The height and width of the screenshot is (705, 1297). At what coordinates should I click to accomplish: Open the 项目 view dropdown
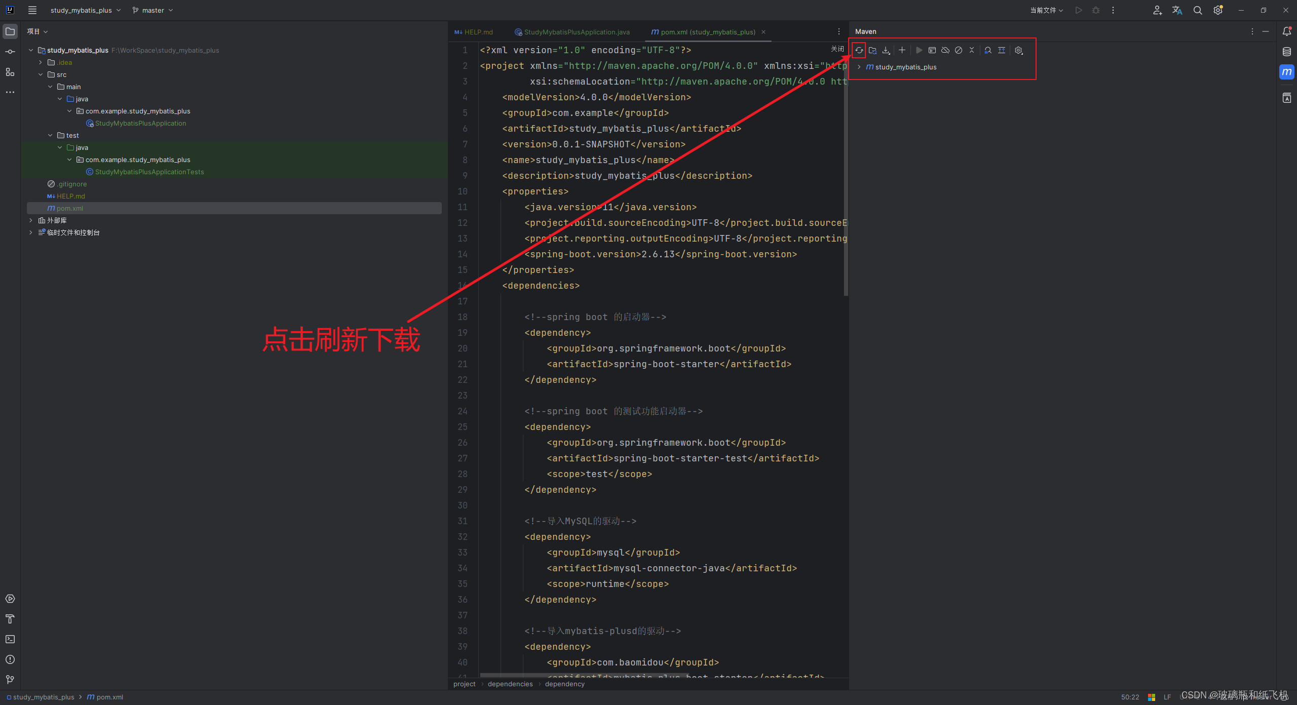pyautogui.click(x=37, y=31)
